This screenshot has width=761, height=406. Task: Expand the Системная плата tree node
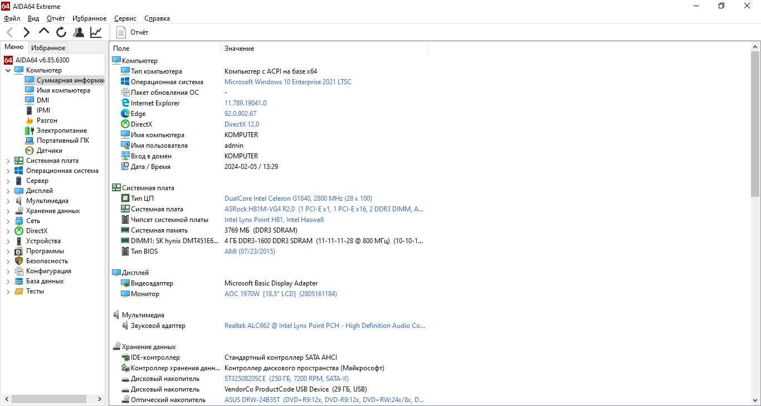click(x=8, y=161)
